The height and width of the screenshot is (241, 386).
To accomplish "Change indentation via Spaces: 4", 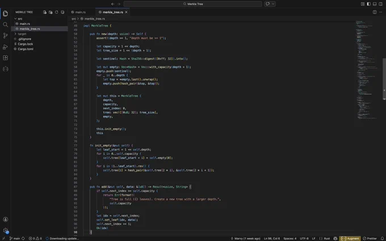I will point(289,239).
